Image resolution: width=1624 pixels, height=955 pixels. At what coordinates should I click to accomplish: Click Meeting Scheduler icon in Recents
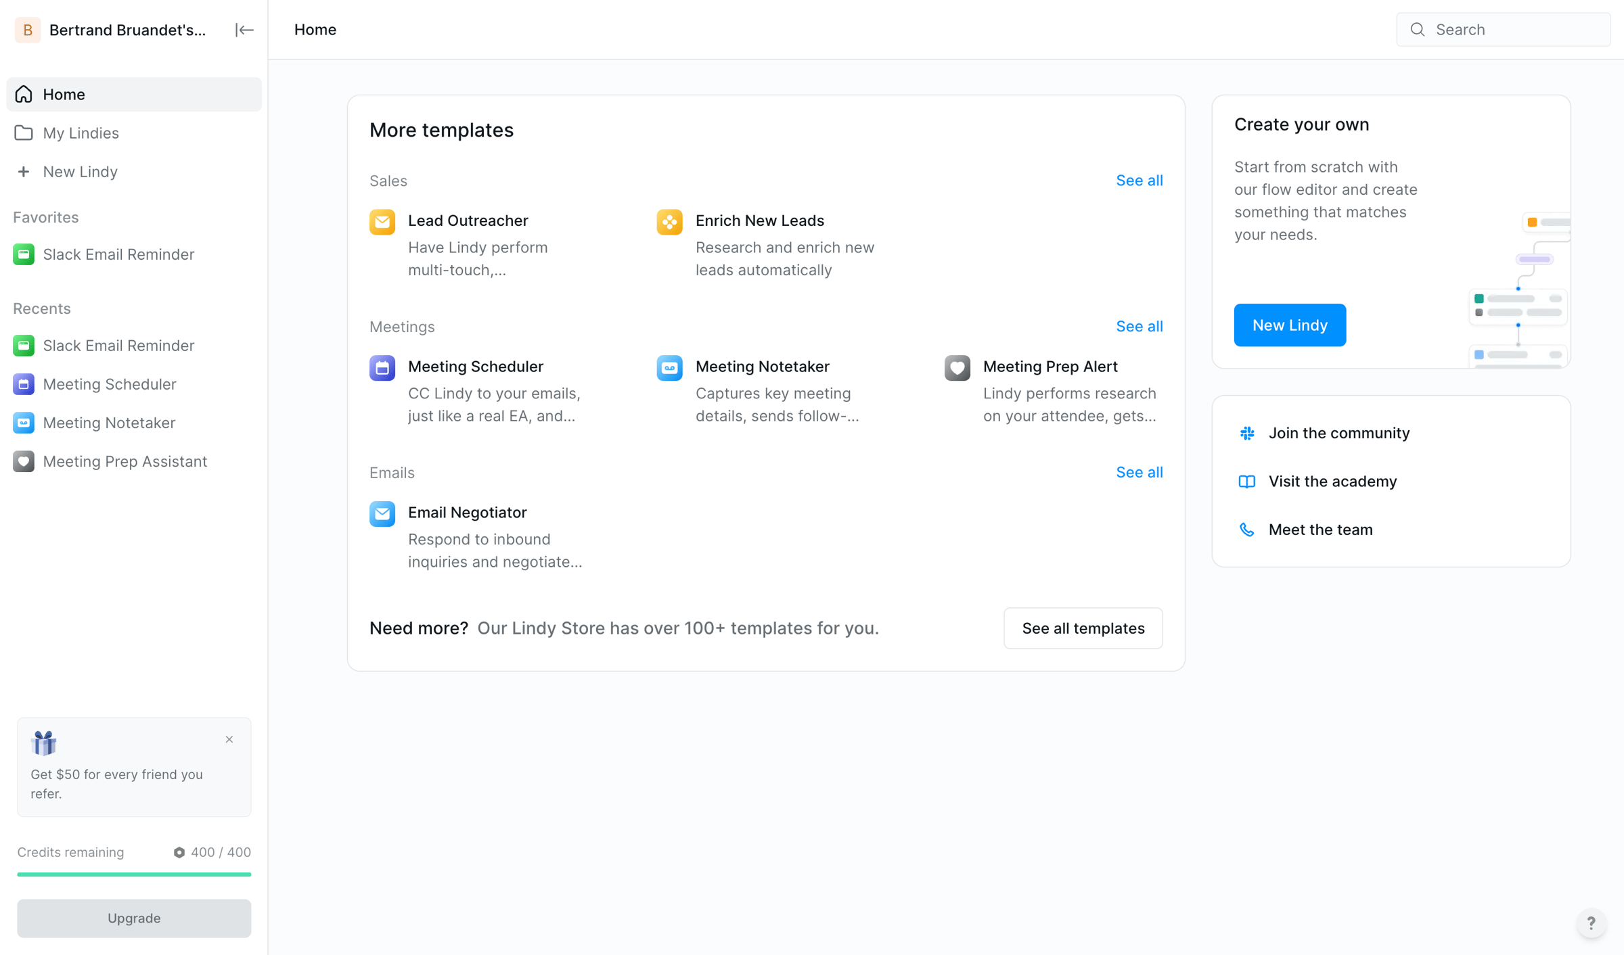tap(24, 384)
